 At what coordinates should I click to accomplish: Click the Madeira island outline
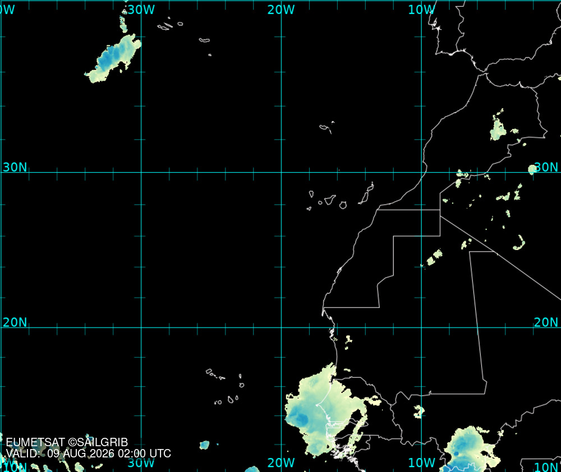click(x=327, y=127)
